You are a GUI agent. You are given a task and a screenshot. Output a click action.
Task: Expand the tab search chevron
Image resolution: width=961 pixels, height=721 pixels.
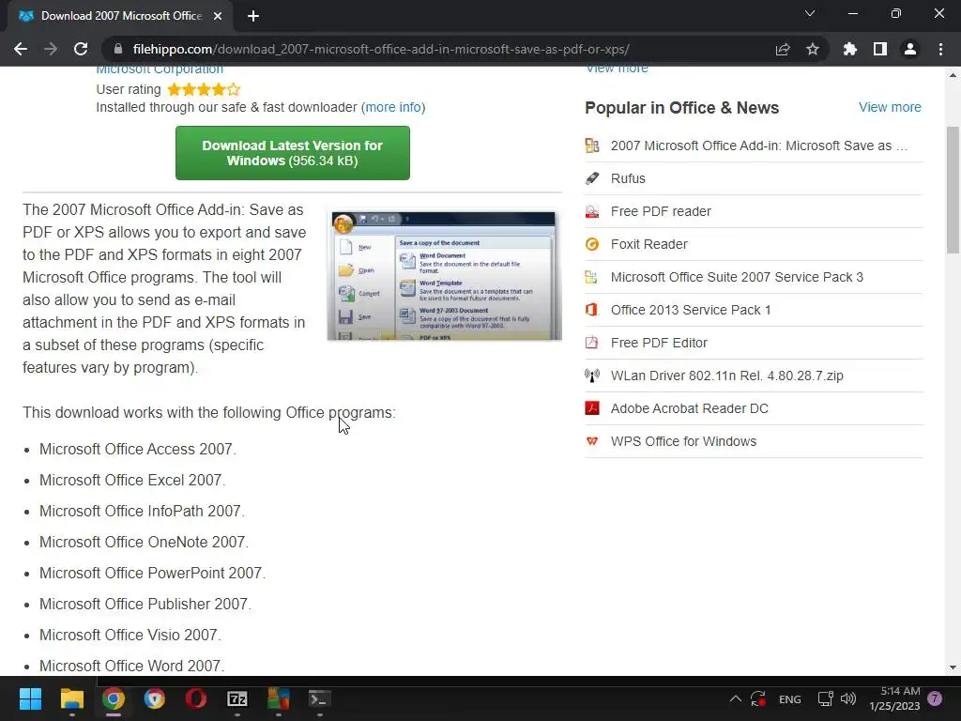(x=810, y=13)
